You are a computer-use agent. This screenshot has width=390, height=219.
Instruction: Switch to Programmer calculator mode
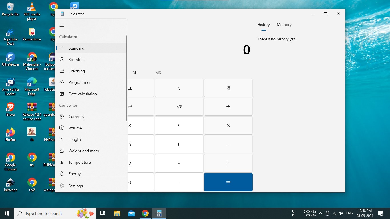tap(91, 82)
